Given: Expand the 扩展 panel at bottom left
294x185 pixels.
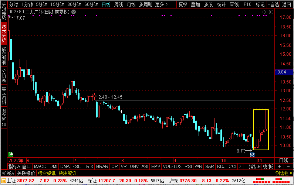Looking at the screenshot, I should click(8, 173).
